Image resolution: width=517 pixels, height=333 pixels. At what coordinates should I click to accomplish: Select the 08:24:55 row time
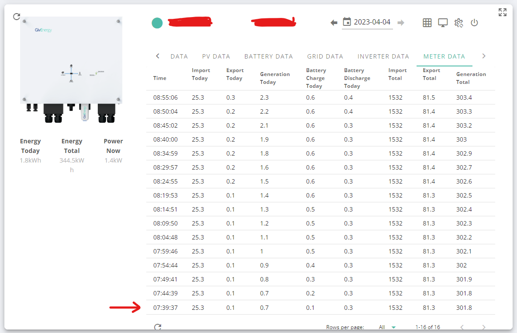[x=165, y=181]
